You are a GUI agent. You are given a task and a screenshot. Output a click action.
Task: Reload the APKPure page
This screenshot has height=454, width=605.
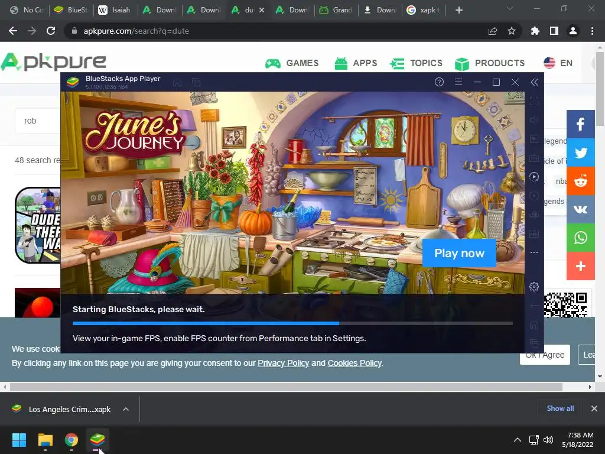click(x=51, y=31)
